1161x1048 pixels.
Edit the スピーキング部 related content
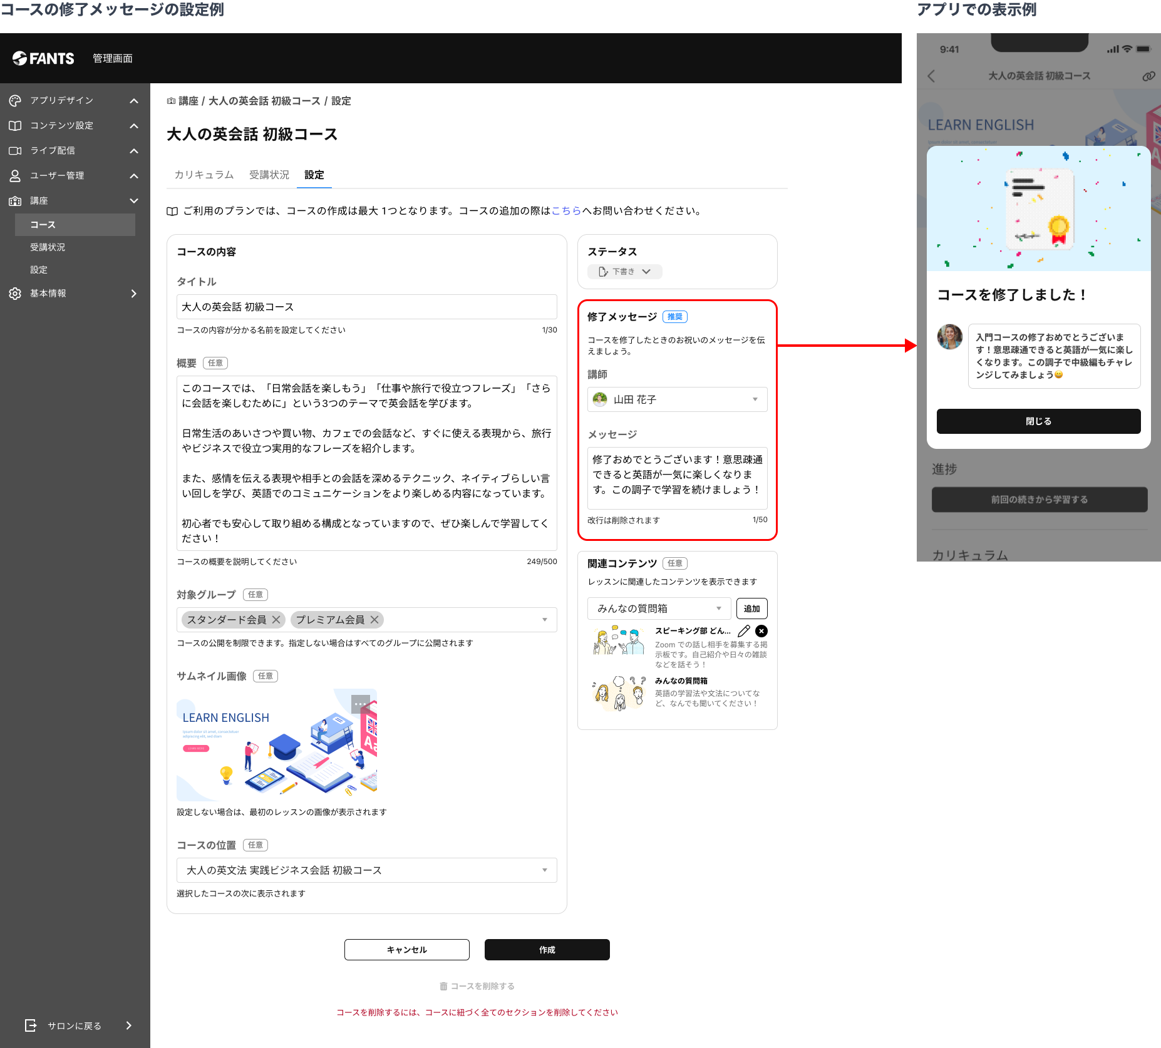(x=744, y=631)
